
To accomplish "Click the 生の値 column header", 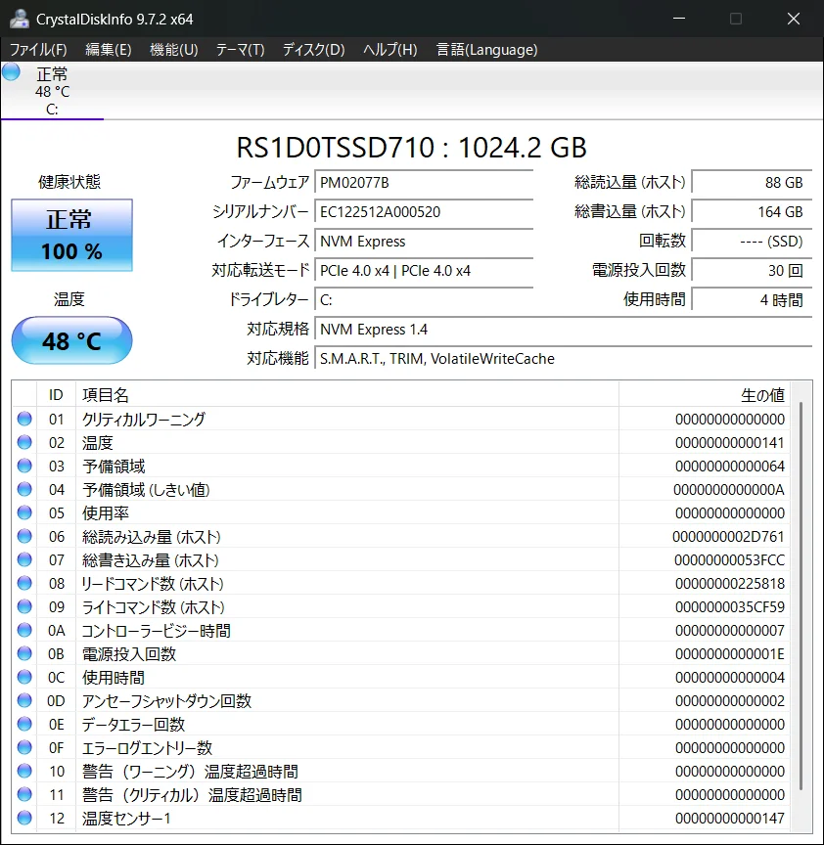I will coord(761,395).
